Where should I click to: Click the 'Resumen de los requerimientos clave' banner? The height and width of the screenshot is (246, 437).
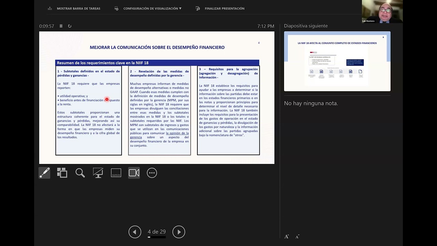pyautogui.click(x=157, y=63)
